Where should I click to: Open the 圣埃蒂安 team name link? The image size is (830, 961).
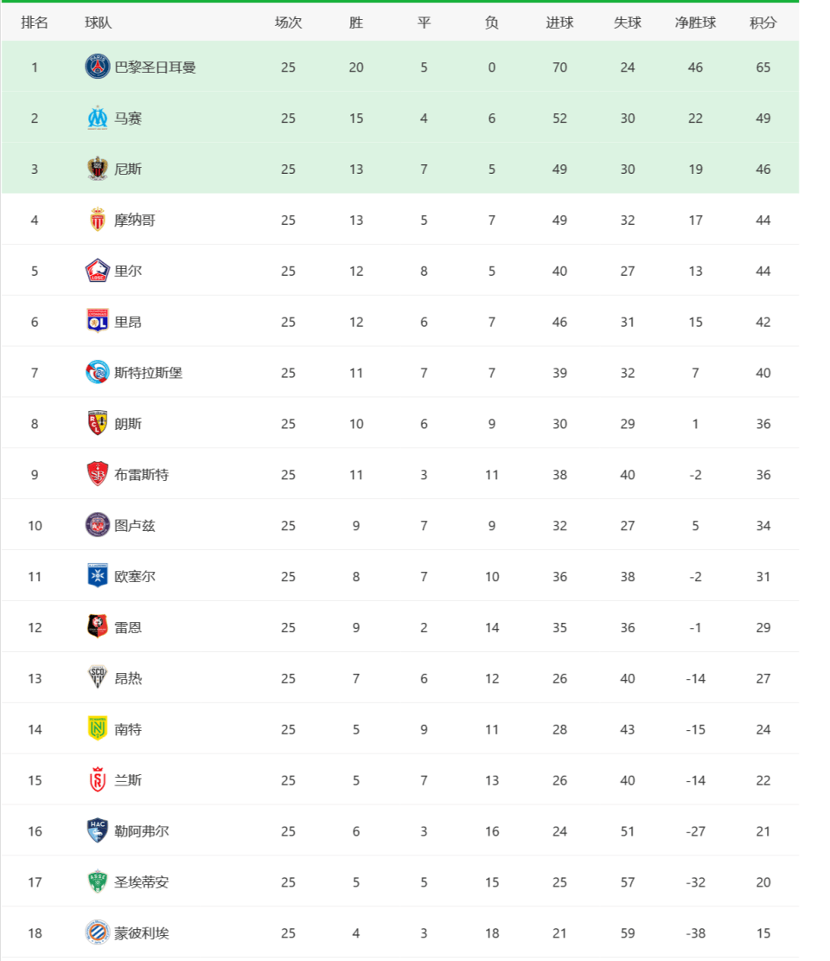pos(142,882)
